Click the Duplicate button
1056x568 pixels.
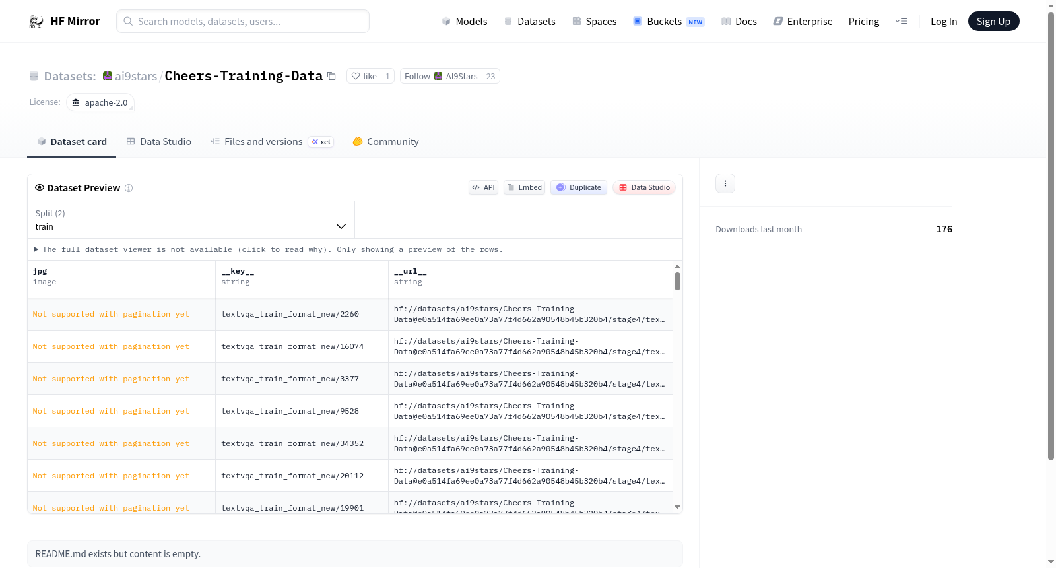coord(579,188)
